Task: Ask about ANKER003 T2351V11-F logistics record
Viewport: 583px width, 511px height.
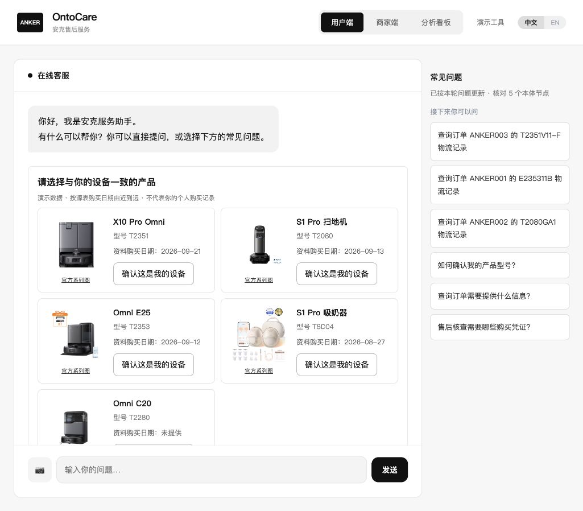Action: [x=500, y=142]
